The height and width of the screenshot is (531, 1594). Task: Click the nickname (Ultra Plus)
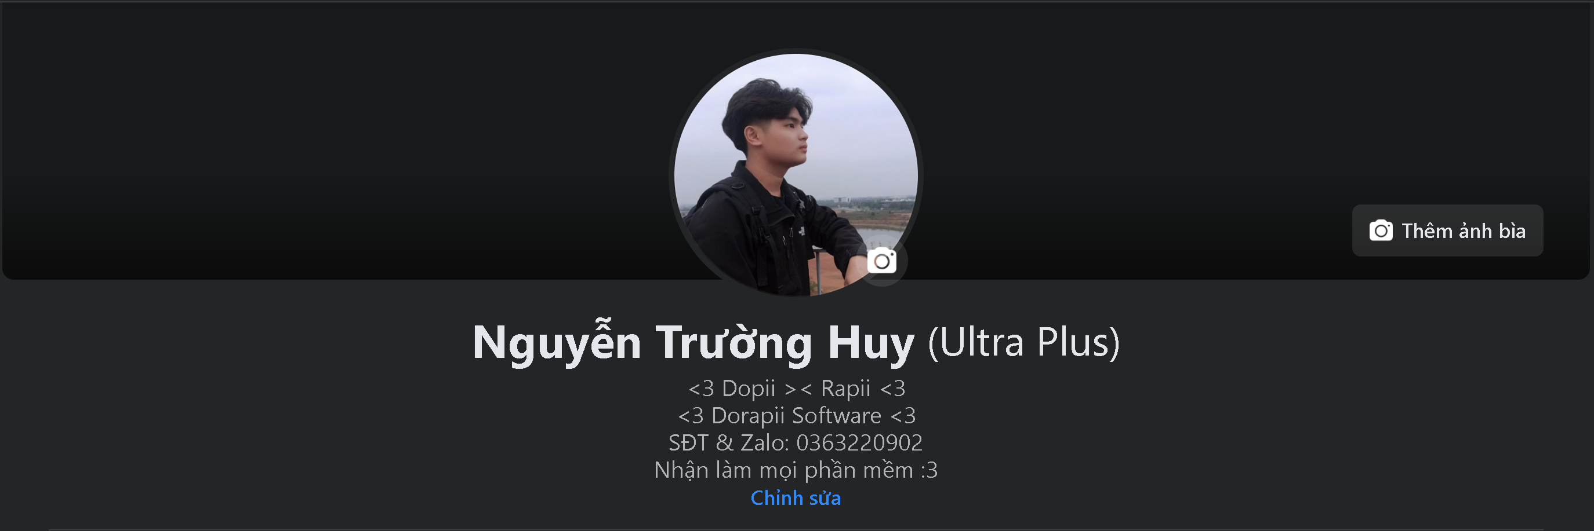pos(1023,342)
